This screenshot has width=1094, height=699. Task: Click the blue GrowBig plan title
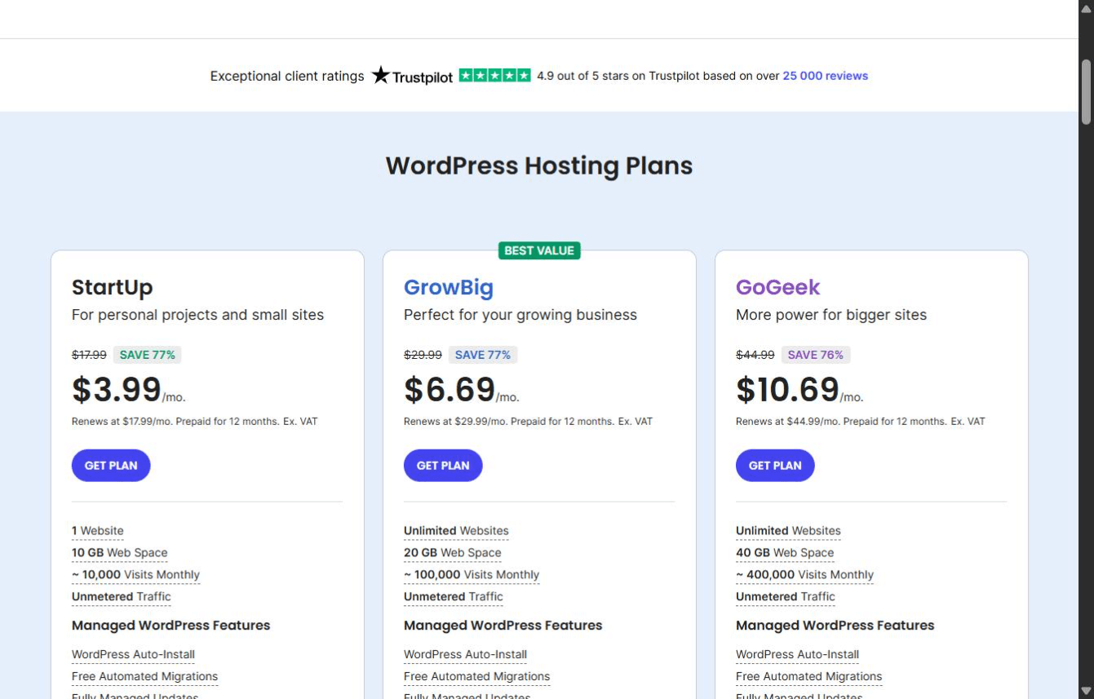(x=449, y=287)
